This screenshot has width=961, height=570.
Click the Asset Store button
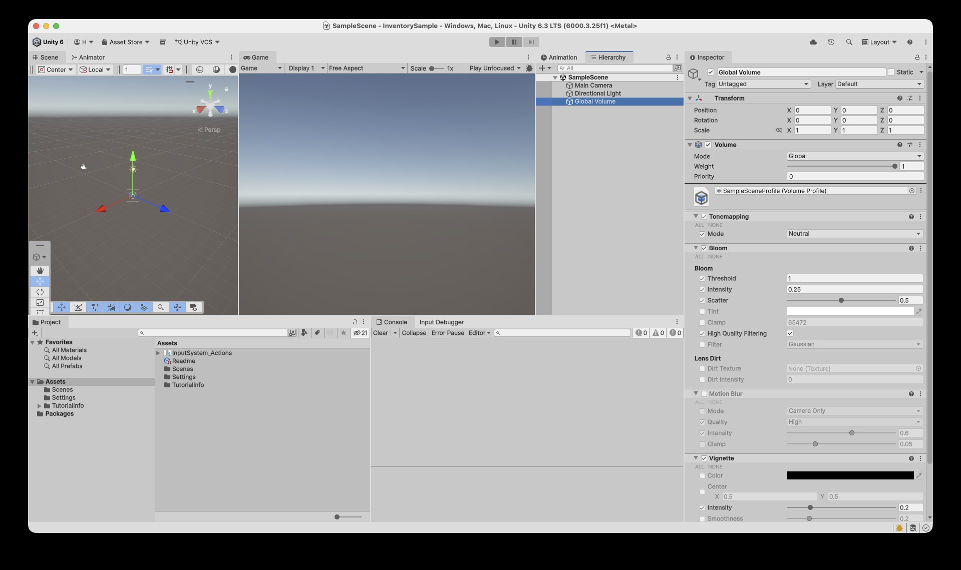pos(125,42)
